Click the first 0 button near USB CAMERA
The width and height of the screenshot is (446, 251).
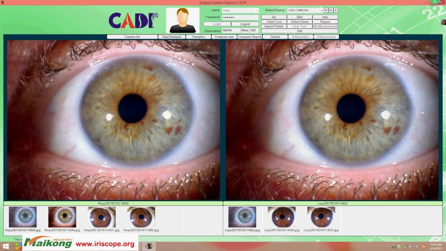(x=331, y=10)
